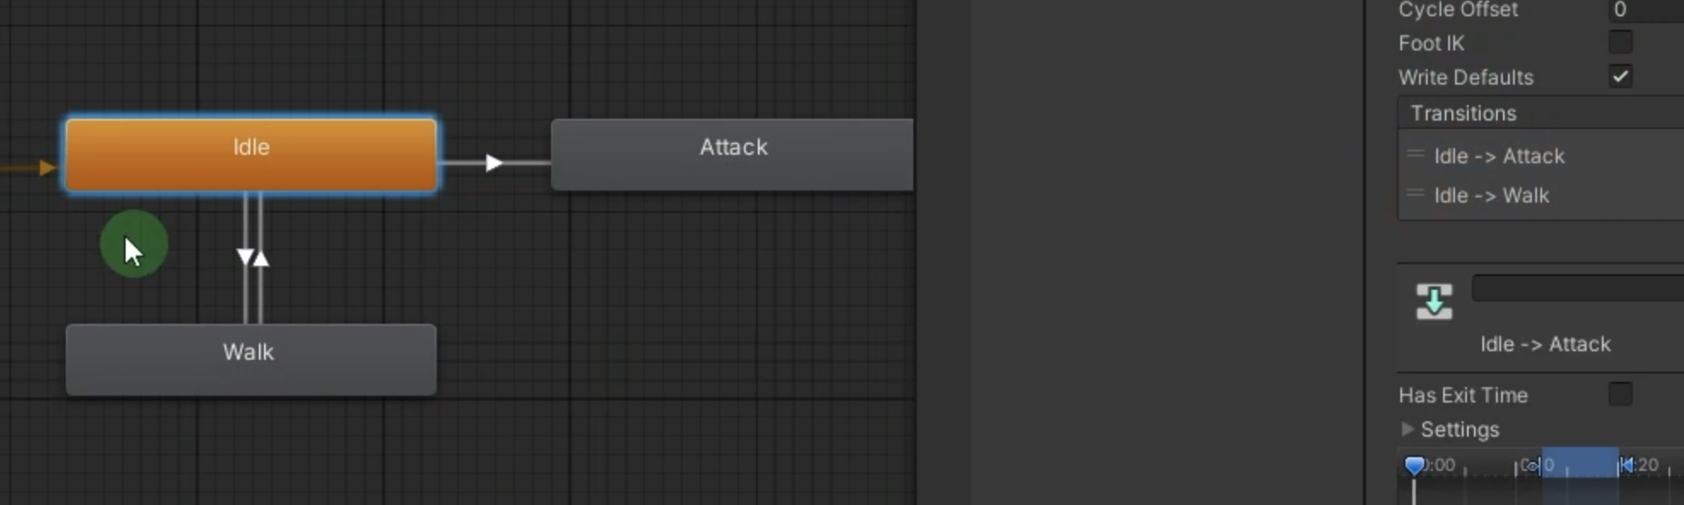Viewport: 1684px width, 505px height.
Task: Click the end marker icon near :20
Action: click(1626, 465)
